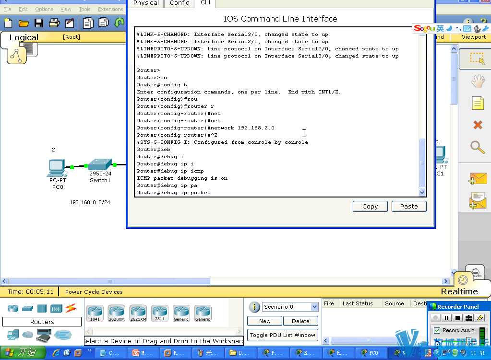The width and height of the screenshot is (491, 360).
Task: Click the Print toolbar icon
Action: click(x=54, y=23)
